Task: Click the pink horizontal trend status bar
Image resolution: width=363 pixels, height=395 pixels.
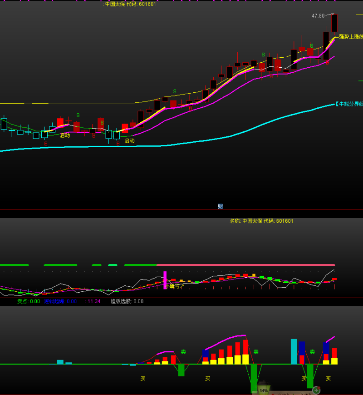Action: [x=245, y=265]
